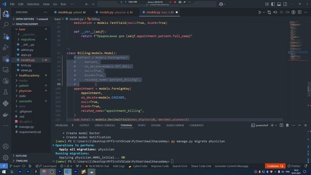This screenshot has width=311, height=175.
Task: Open the terminal launch profile dropdown
Action: (x=276, y=125)
